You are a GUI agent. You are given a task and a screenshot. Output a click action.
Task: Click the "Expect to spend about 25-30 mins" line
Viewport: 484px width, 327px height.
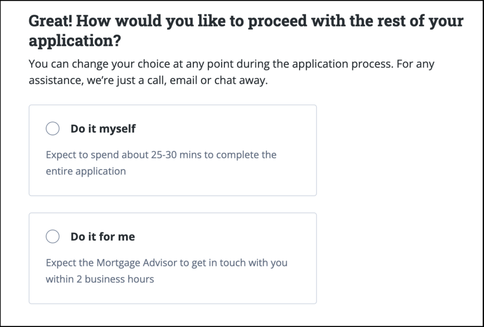coord(161,155)
